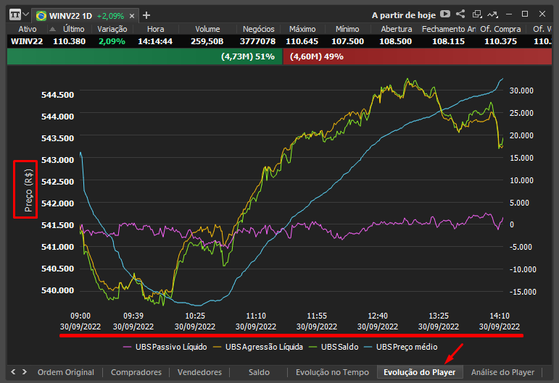Click the Hora column header
This screenshot has height=383, width=559.
pyautogui.click(x=155, y=29)
